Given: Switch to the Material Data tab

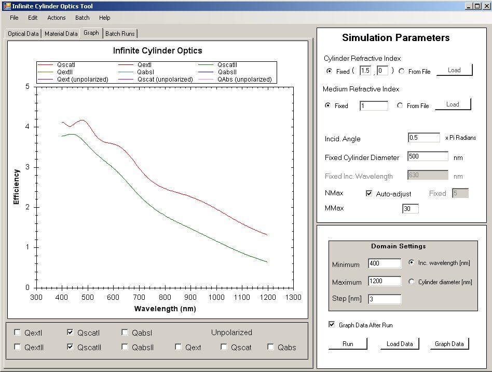Looking at the screenshot, I should pyautogui.click(x=61, y=34).
